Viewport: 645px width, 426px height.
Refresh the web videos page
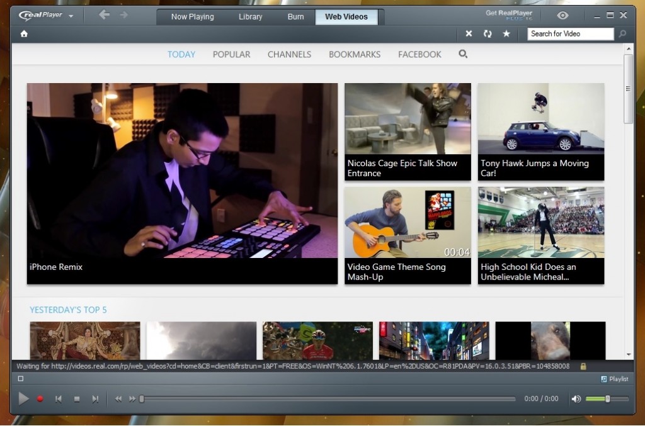(488, 34)
